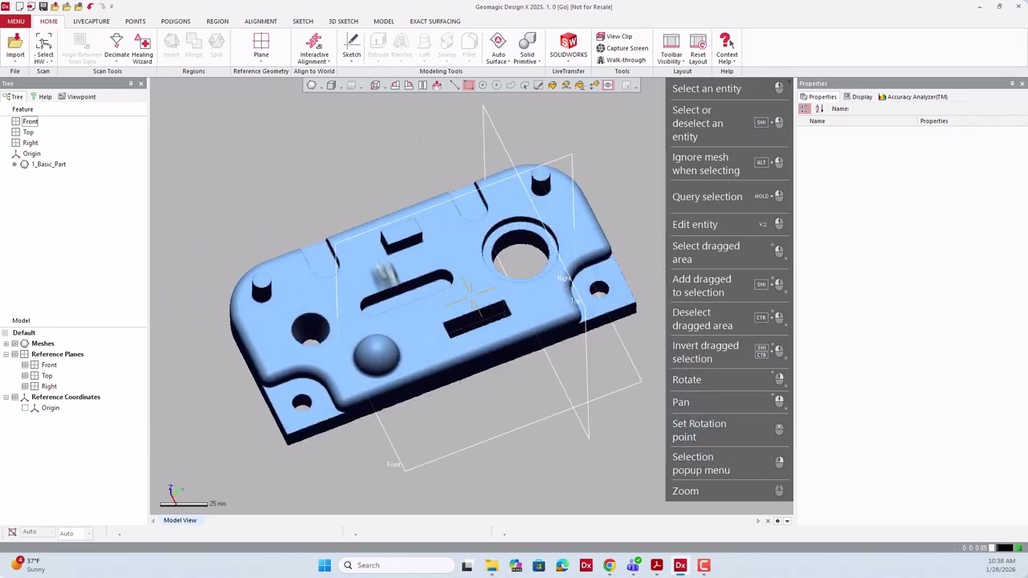Click the Select tool in the ribbon
This screenshot has width=1028, height=578.
[x=44, y=48]
